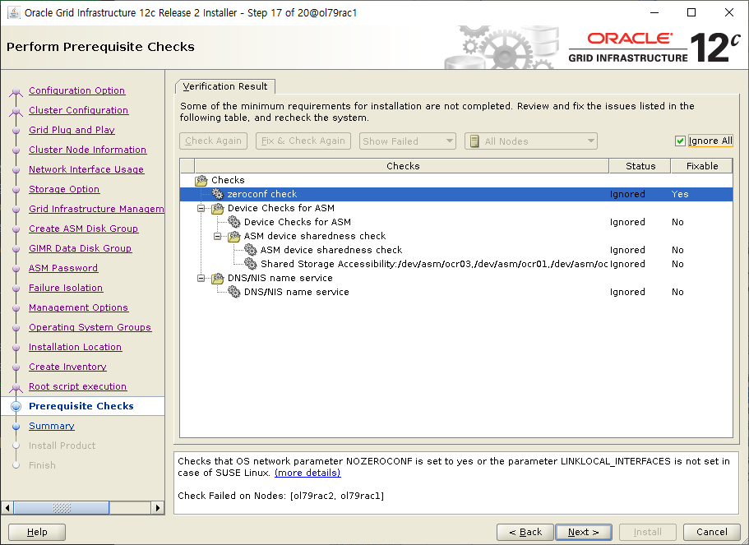The image size is (749, 545).
Task: Click the Prerequisite Checks step bullet
Action: coord(16,406)
